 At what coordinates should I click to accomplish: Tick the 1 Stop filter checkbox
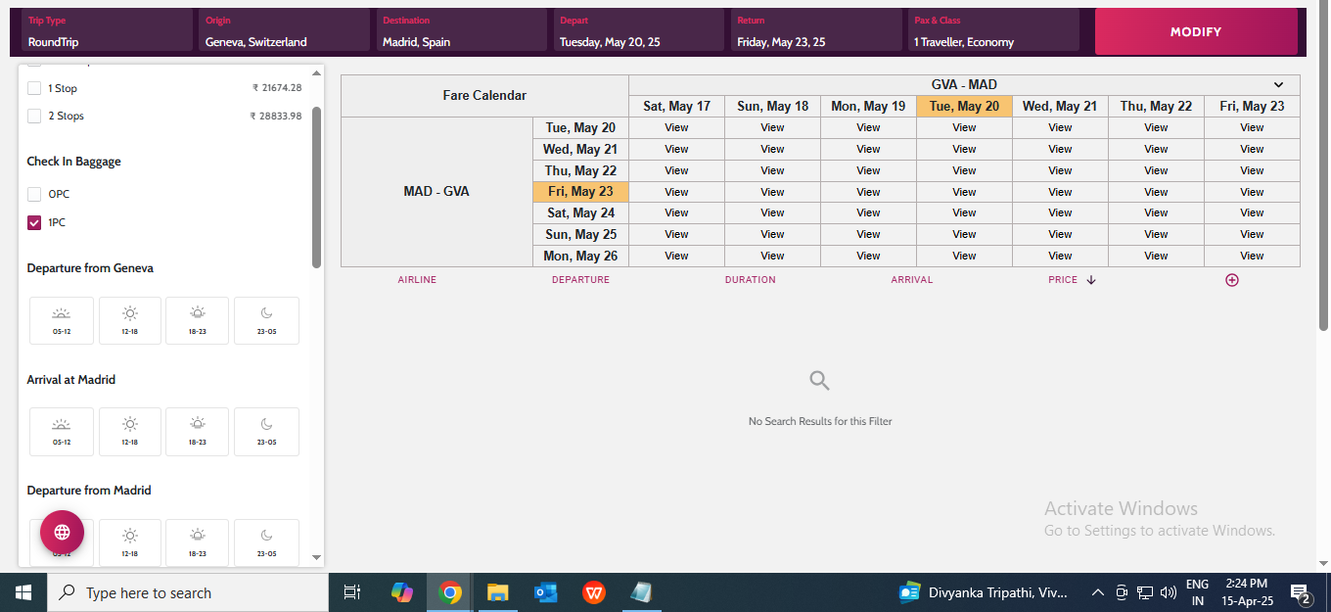pos(34,88)
